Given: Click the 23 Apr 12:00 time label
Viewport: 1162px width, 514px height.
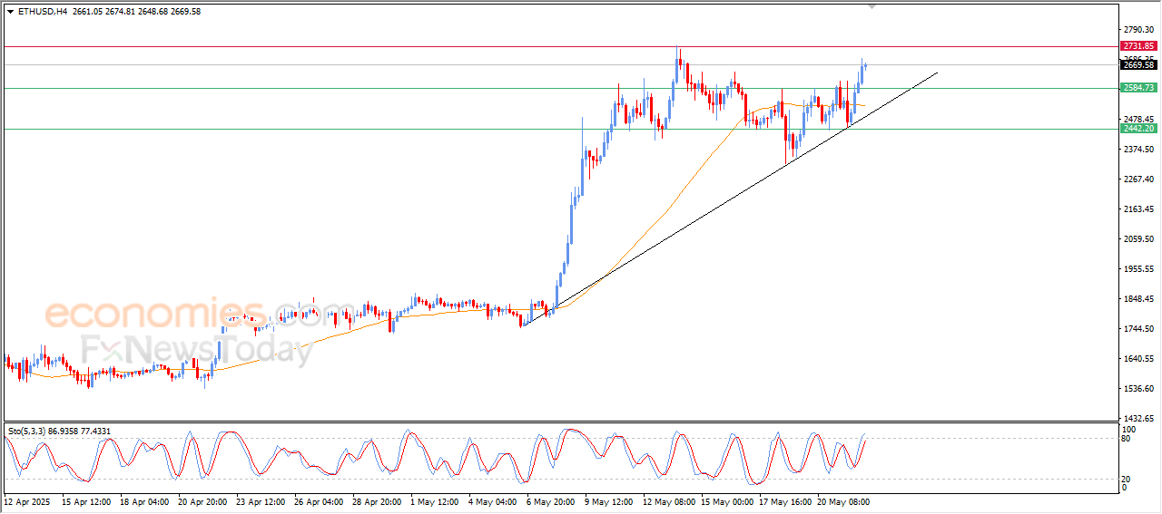Looking at the screenshot, I should point(259,500).
